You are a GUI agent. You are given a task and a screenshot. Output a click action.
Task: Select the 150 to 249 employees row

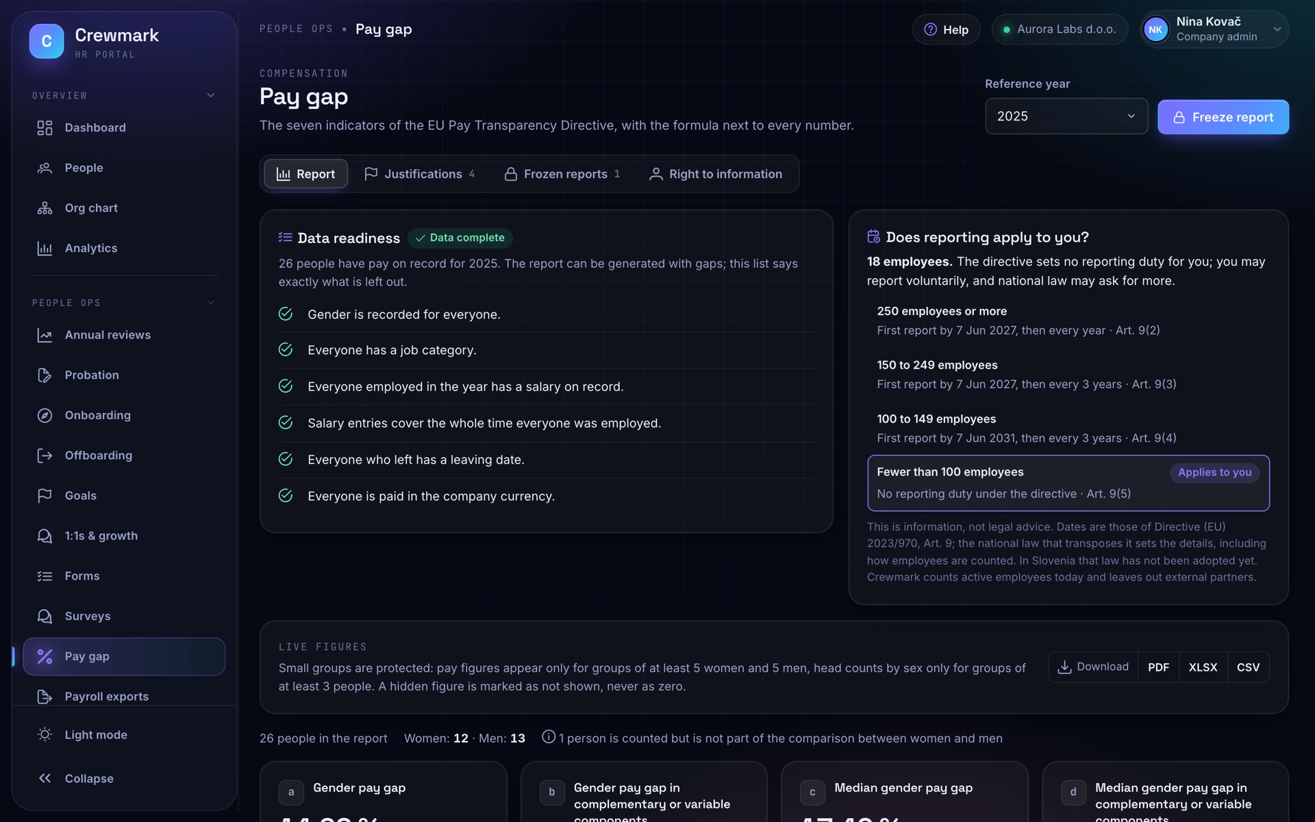pyautogui.click(x=1068, y=375)
